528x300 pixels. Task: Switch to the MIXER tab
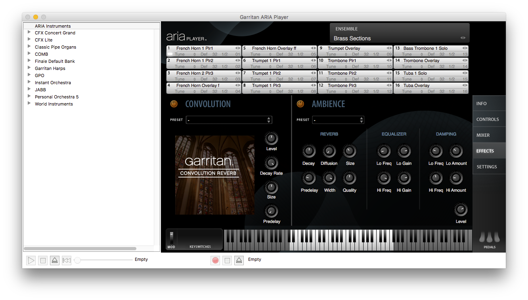pyautogui.click(x=489, y=135)
